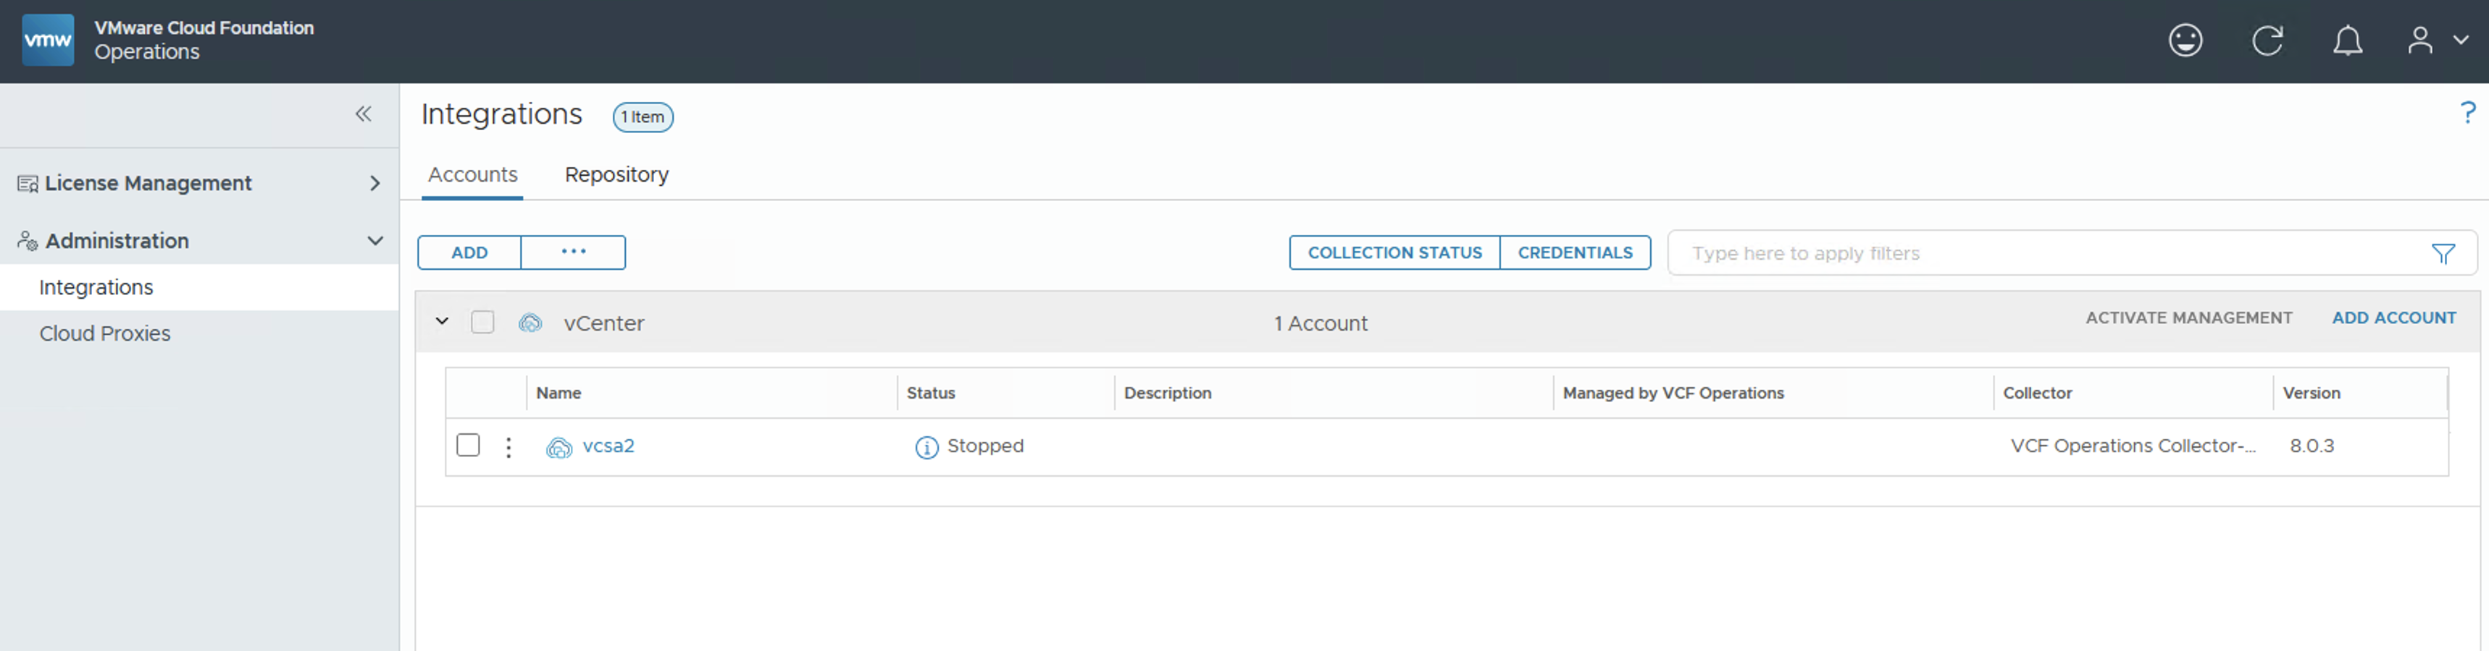
Task: Collapse the left navigation sidebar
Action: 364,115
